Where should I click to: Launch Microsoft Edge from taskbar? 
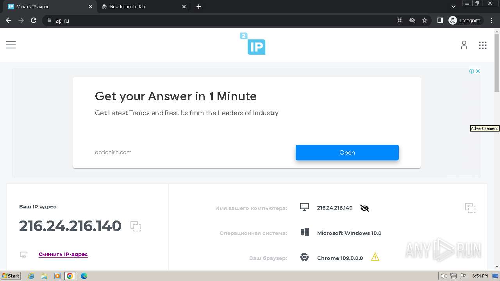coord(84,276)
